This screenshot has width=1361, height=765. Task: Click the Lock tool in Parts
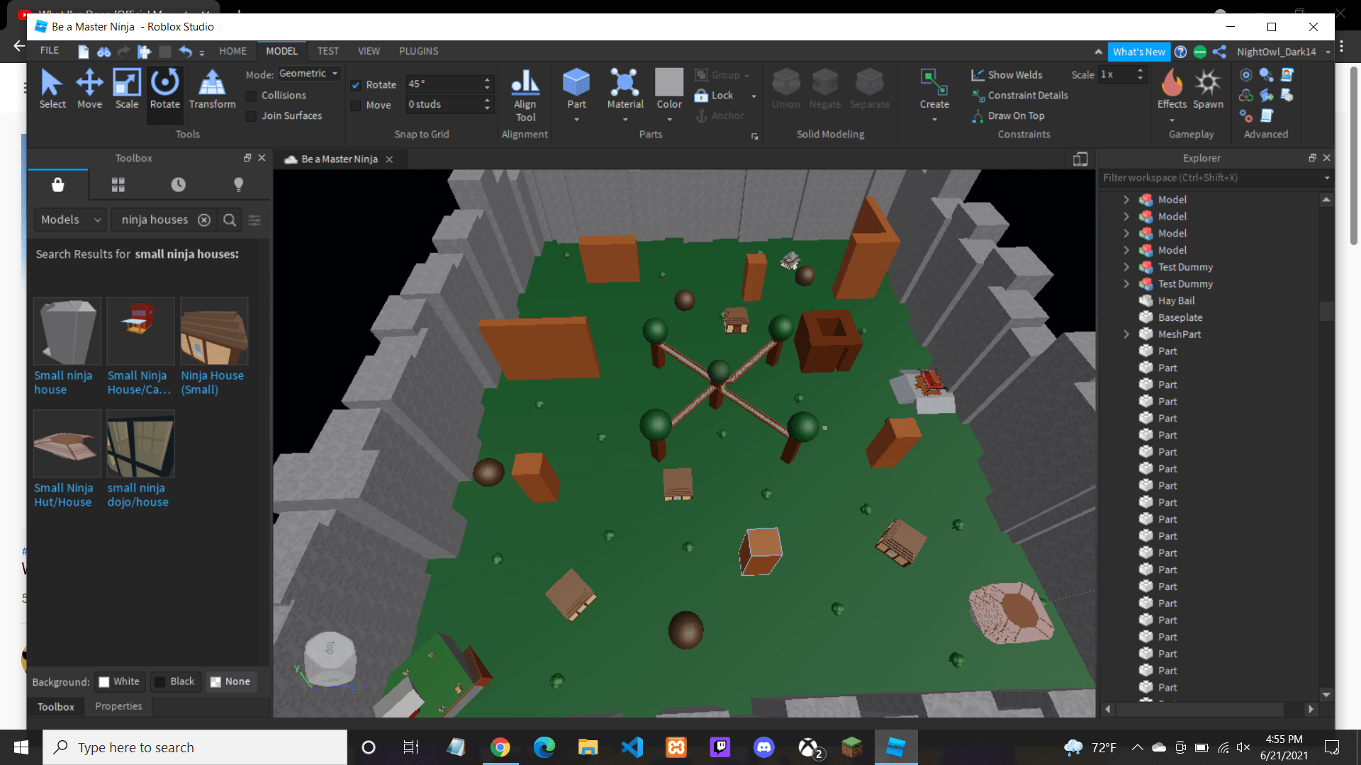point(715,95)
